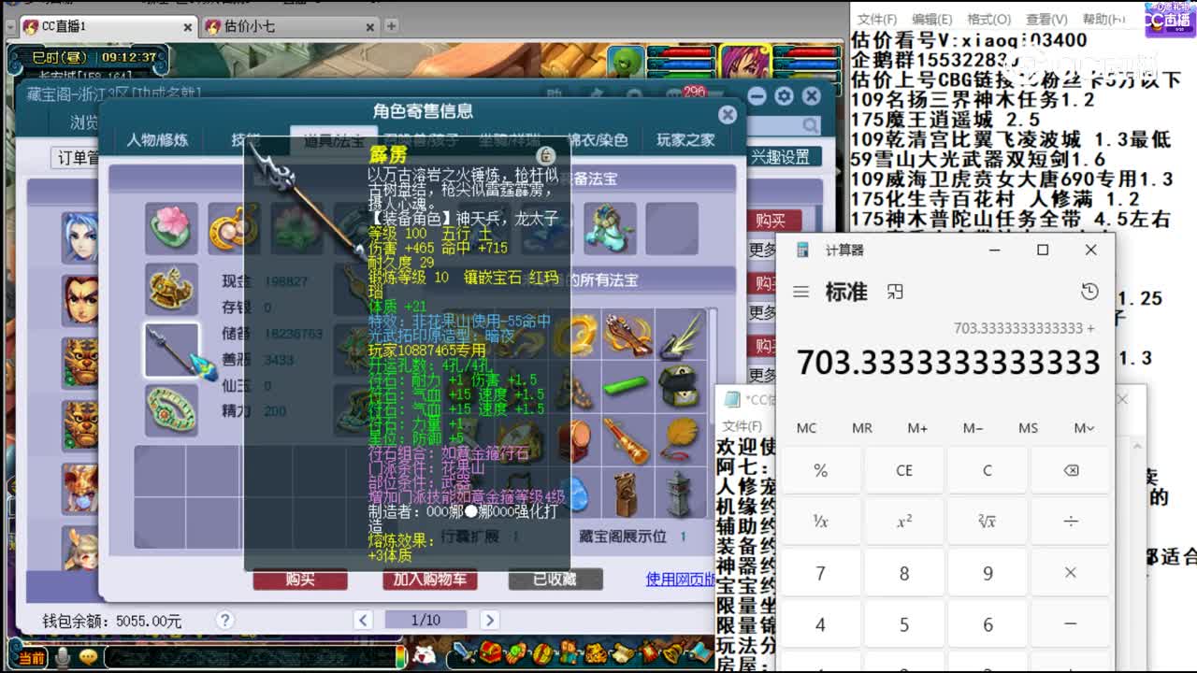Click the 1/10 page number field
Screen dimensions: 1197x673
click(425, 620)
